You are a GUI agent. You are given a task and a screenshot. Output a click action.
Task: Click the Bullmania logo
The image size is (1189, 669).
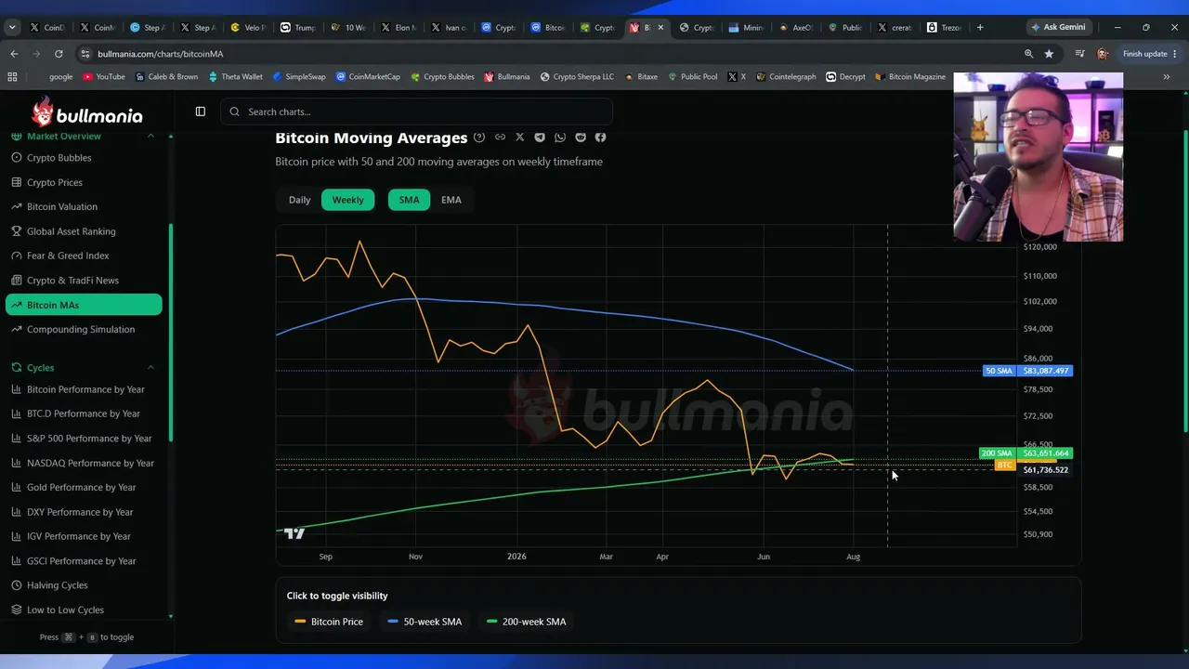[86, 112]
